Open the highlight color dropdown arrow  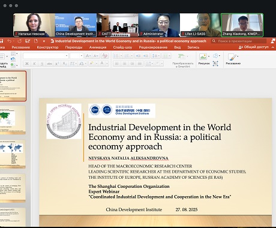(x=97, y=64)
